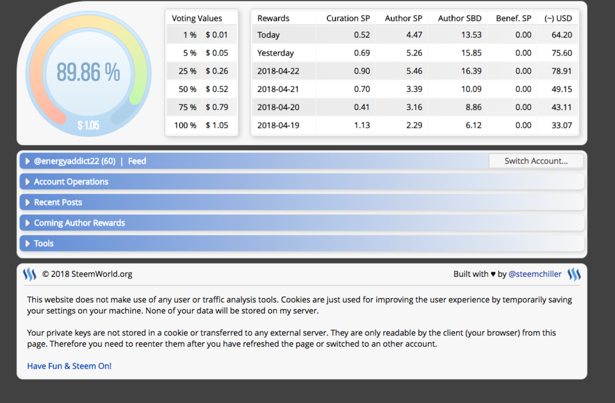Expand the @energyaddict22 (60) section triangle
The image size is (615, 403).
(28, 161)
